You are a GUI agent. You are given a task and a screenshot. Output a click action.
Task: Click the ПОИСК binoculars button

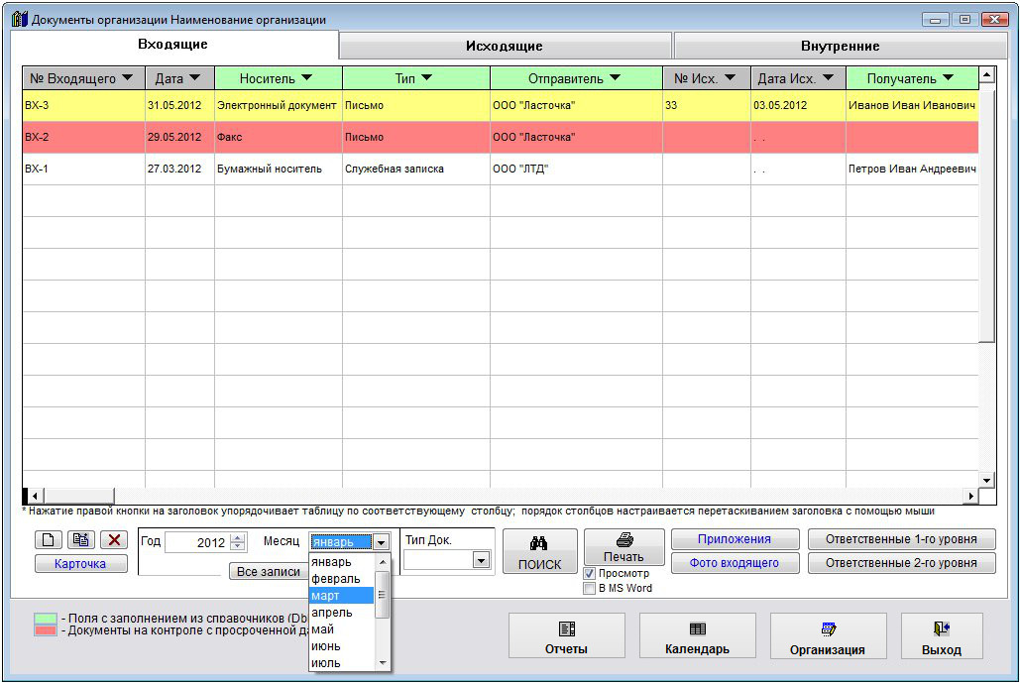(x=540, y=552)
